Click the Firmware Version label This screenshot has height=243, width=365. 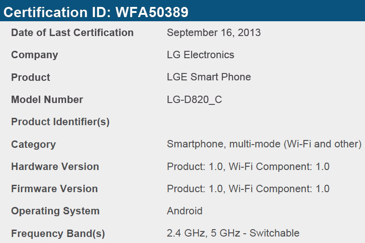coord(55,189)
